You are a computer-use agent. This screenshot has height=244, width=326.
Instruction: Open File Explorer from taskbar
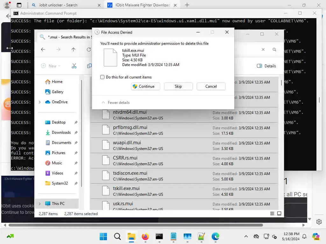131,236
